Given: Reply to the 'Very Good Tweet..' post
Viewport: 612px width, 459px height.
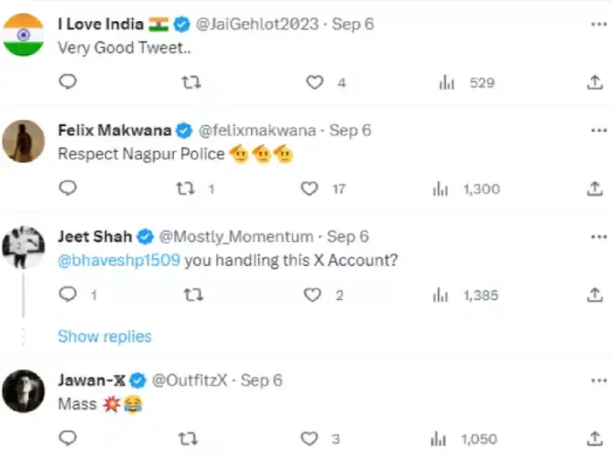Looking at the screenshot, I should click(67, 82).
